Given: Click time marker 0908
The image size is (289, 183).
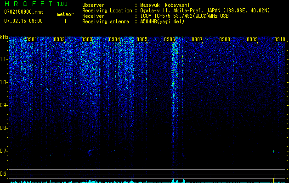Looking at the screenshot, I should (x=225, y=39).
